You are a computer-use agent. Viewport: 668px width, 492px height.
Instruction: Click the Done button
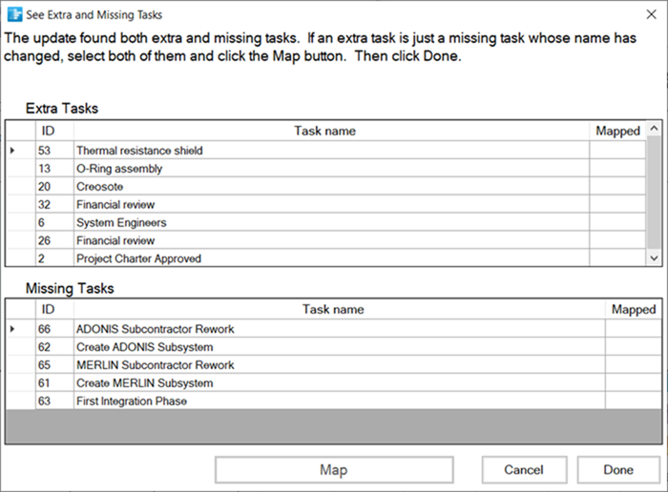pyautogui.click(x=618, y=470)
